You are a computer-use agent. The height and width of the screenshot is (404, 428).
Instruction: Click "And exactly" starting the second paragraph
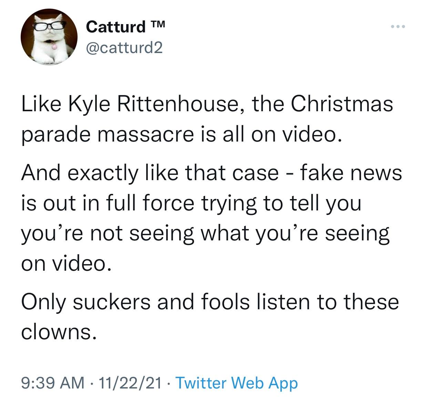pyautogui.click(x=79, y=172)
